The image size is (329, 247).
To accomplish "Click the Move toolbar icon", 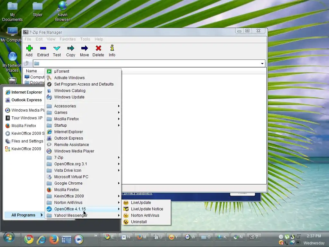I will [x=84, y=51].
